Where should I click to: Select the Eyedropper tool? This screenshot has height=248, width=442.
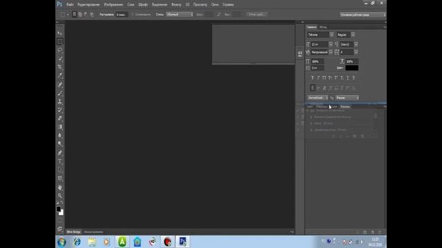click(60, 75)
